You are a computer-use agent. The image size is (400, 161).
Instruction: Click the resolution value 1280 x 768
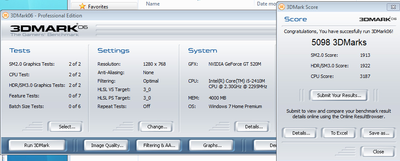click(x=154, y=64)
